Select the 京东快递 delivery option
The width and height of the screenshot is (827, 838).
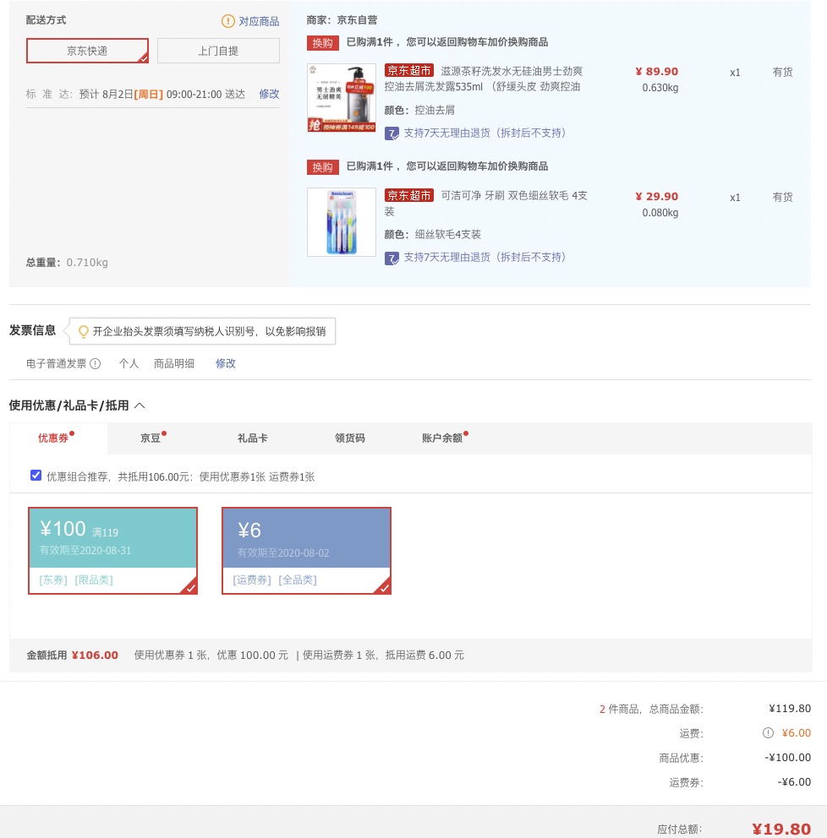[87, 51]
